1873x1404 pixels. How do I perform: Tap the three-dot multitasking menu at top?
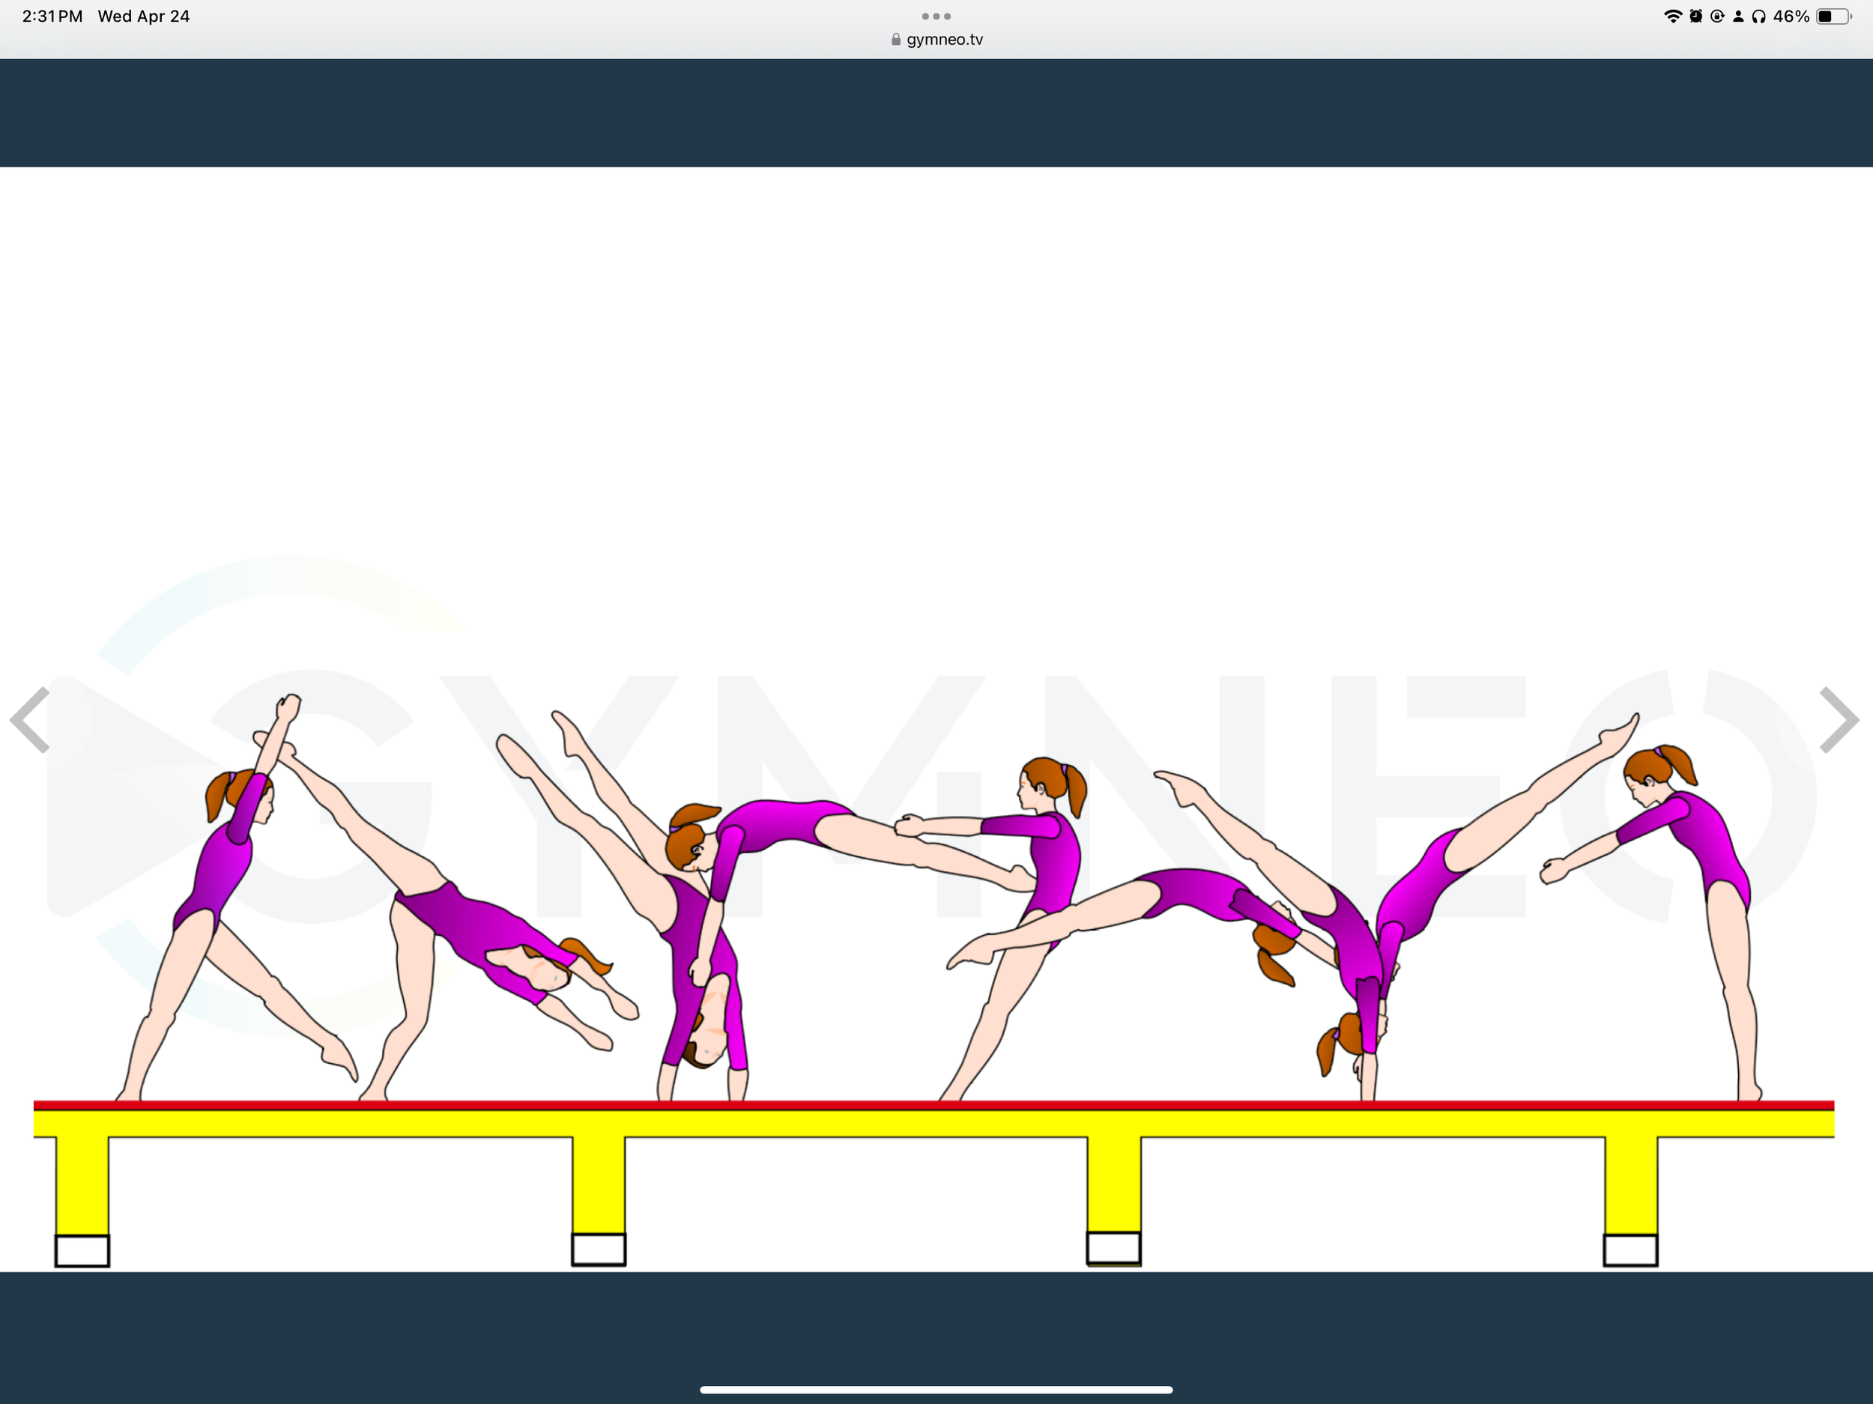[936, 16]
